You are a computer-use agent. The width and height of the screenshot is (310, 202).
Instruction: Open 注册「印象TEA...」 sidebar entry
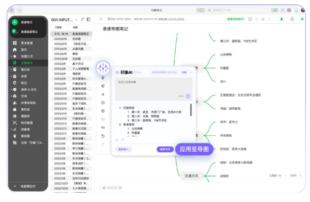click(28, 143)
